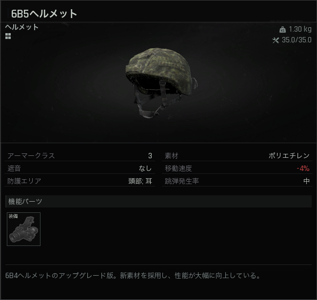Click the 35.0/35.0 durability value
This screenshot has width=317, height=300.
coord(297,40)
